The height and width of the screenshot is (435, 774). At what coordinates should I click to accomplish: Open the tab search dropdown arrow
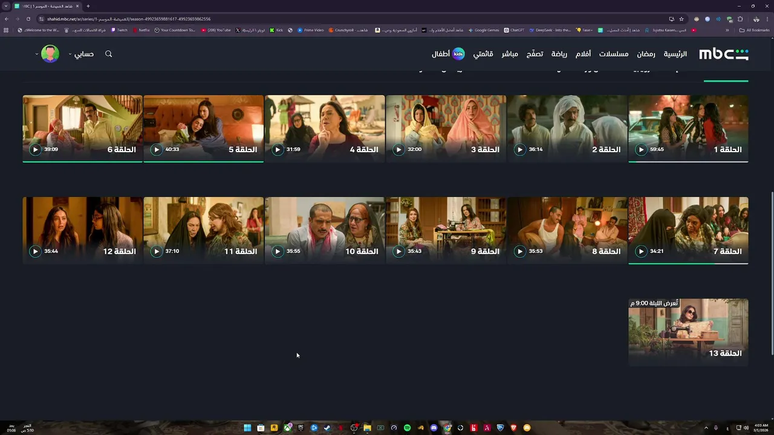[x=6, y=6]
